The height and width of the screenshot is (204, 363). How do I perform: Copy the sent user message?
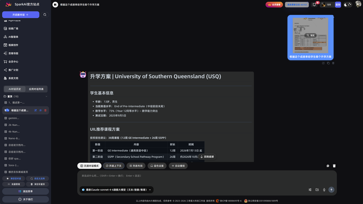click(x=328, y=63)
